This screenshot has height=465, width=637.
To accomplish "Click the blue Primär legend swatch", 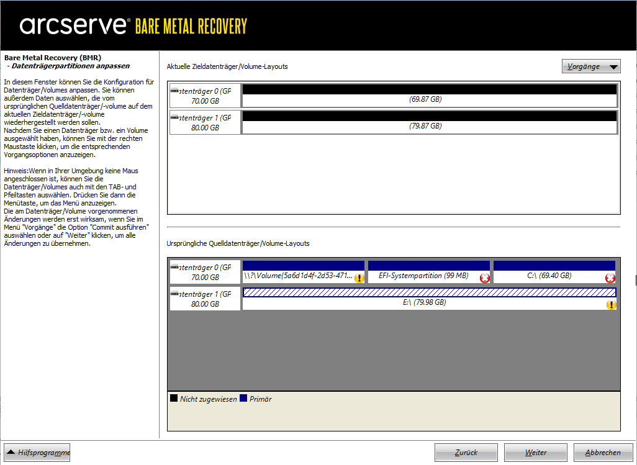I will 243,398.
